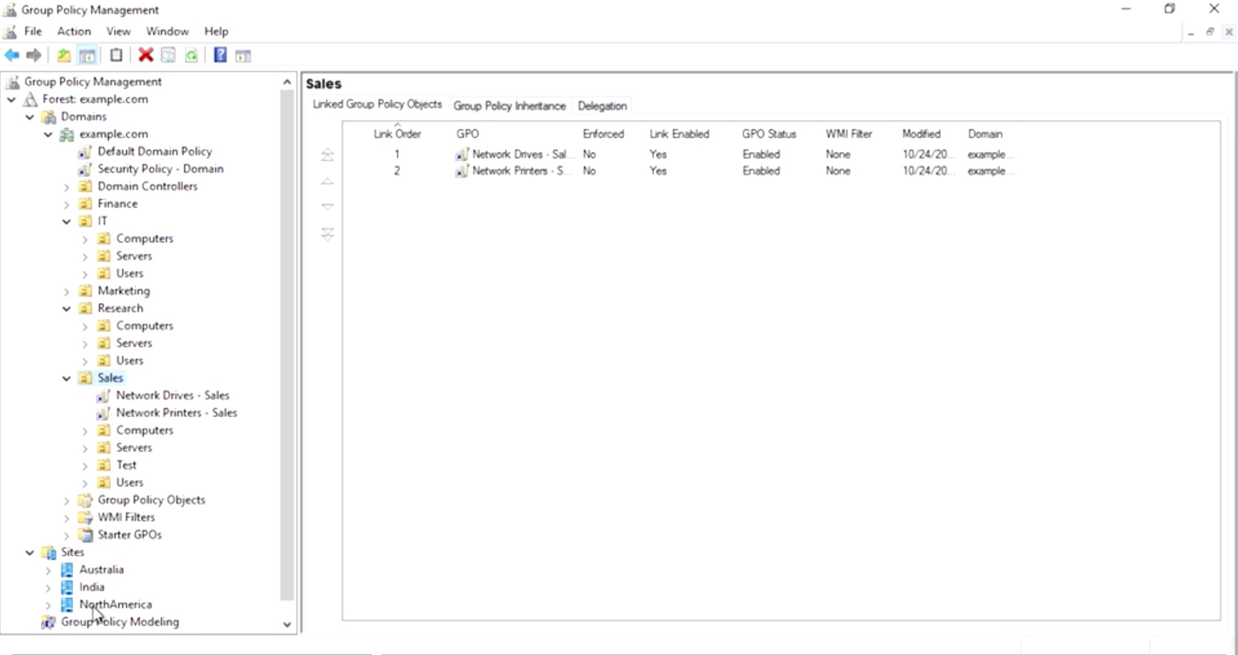Switch to the Delegation tab
Image resolution: width=1238 pixels, height=655 pixels.
602,106
